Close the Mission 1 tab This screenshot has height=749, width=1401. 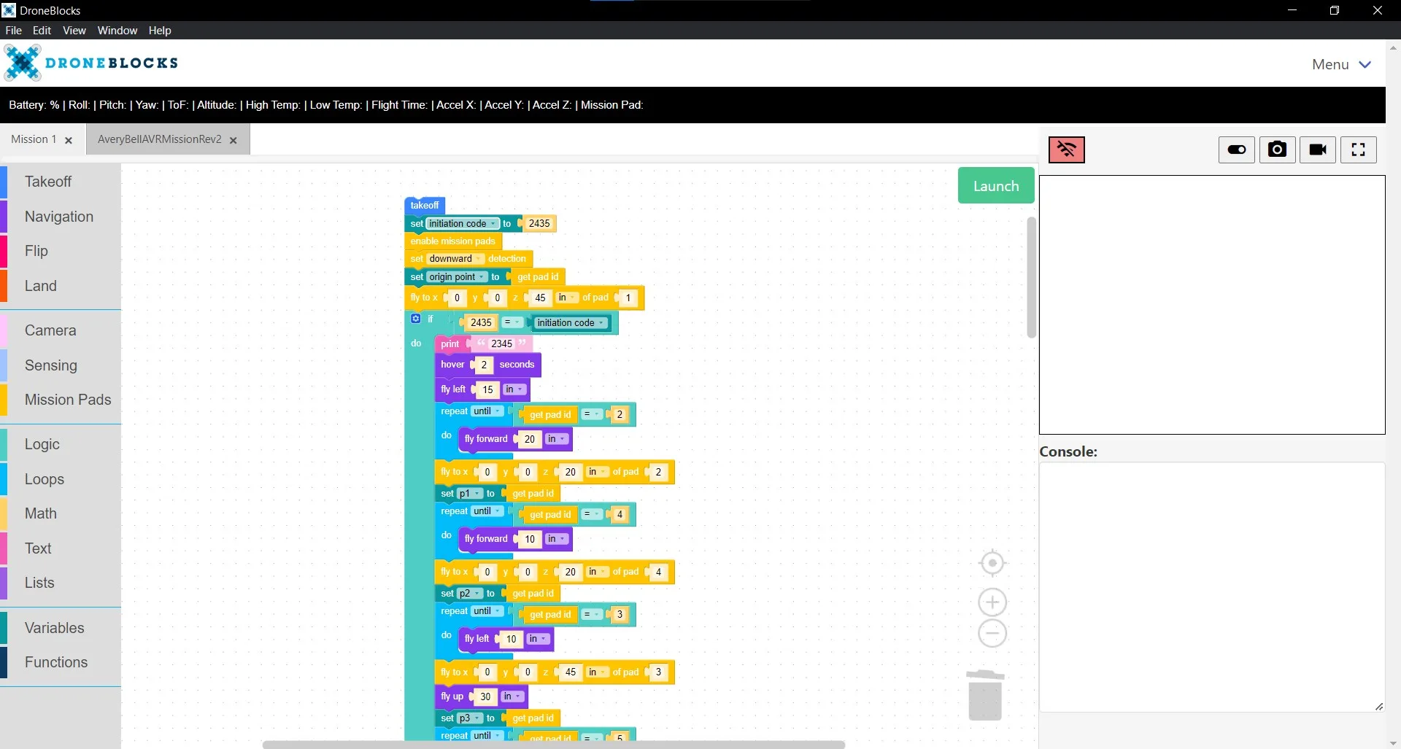point(69,140)
